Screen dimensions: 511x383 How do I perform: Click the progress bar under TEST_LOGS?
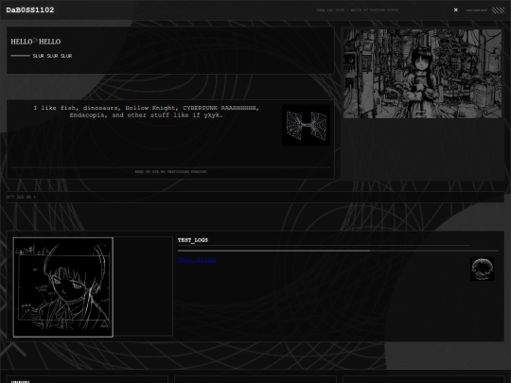[x=338, y=251]
